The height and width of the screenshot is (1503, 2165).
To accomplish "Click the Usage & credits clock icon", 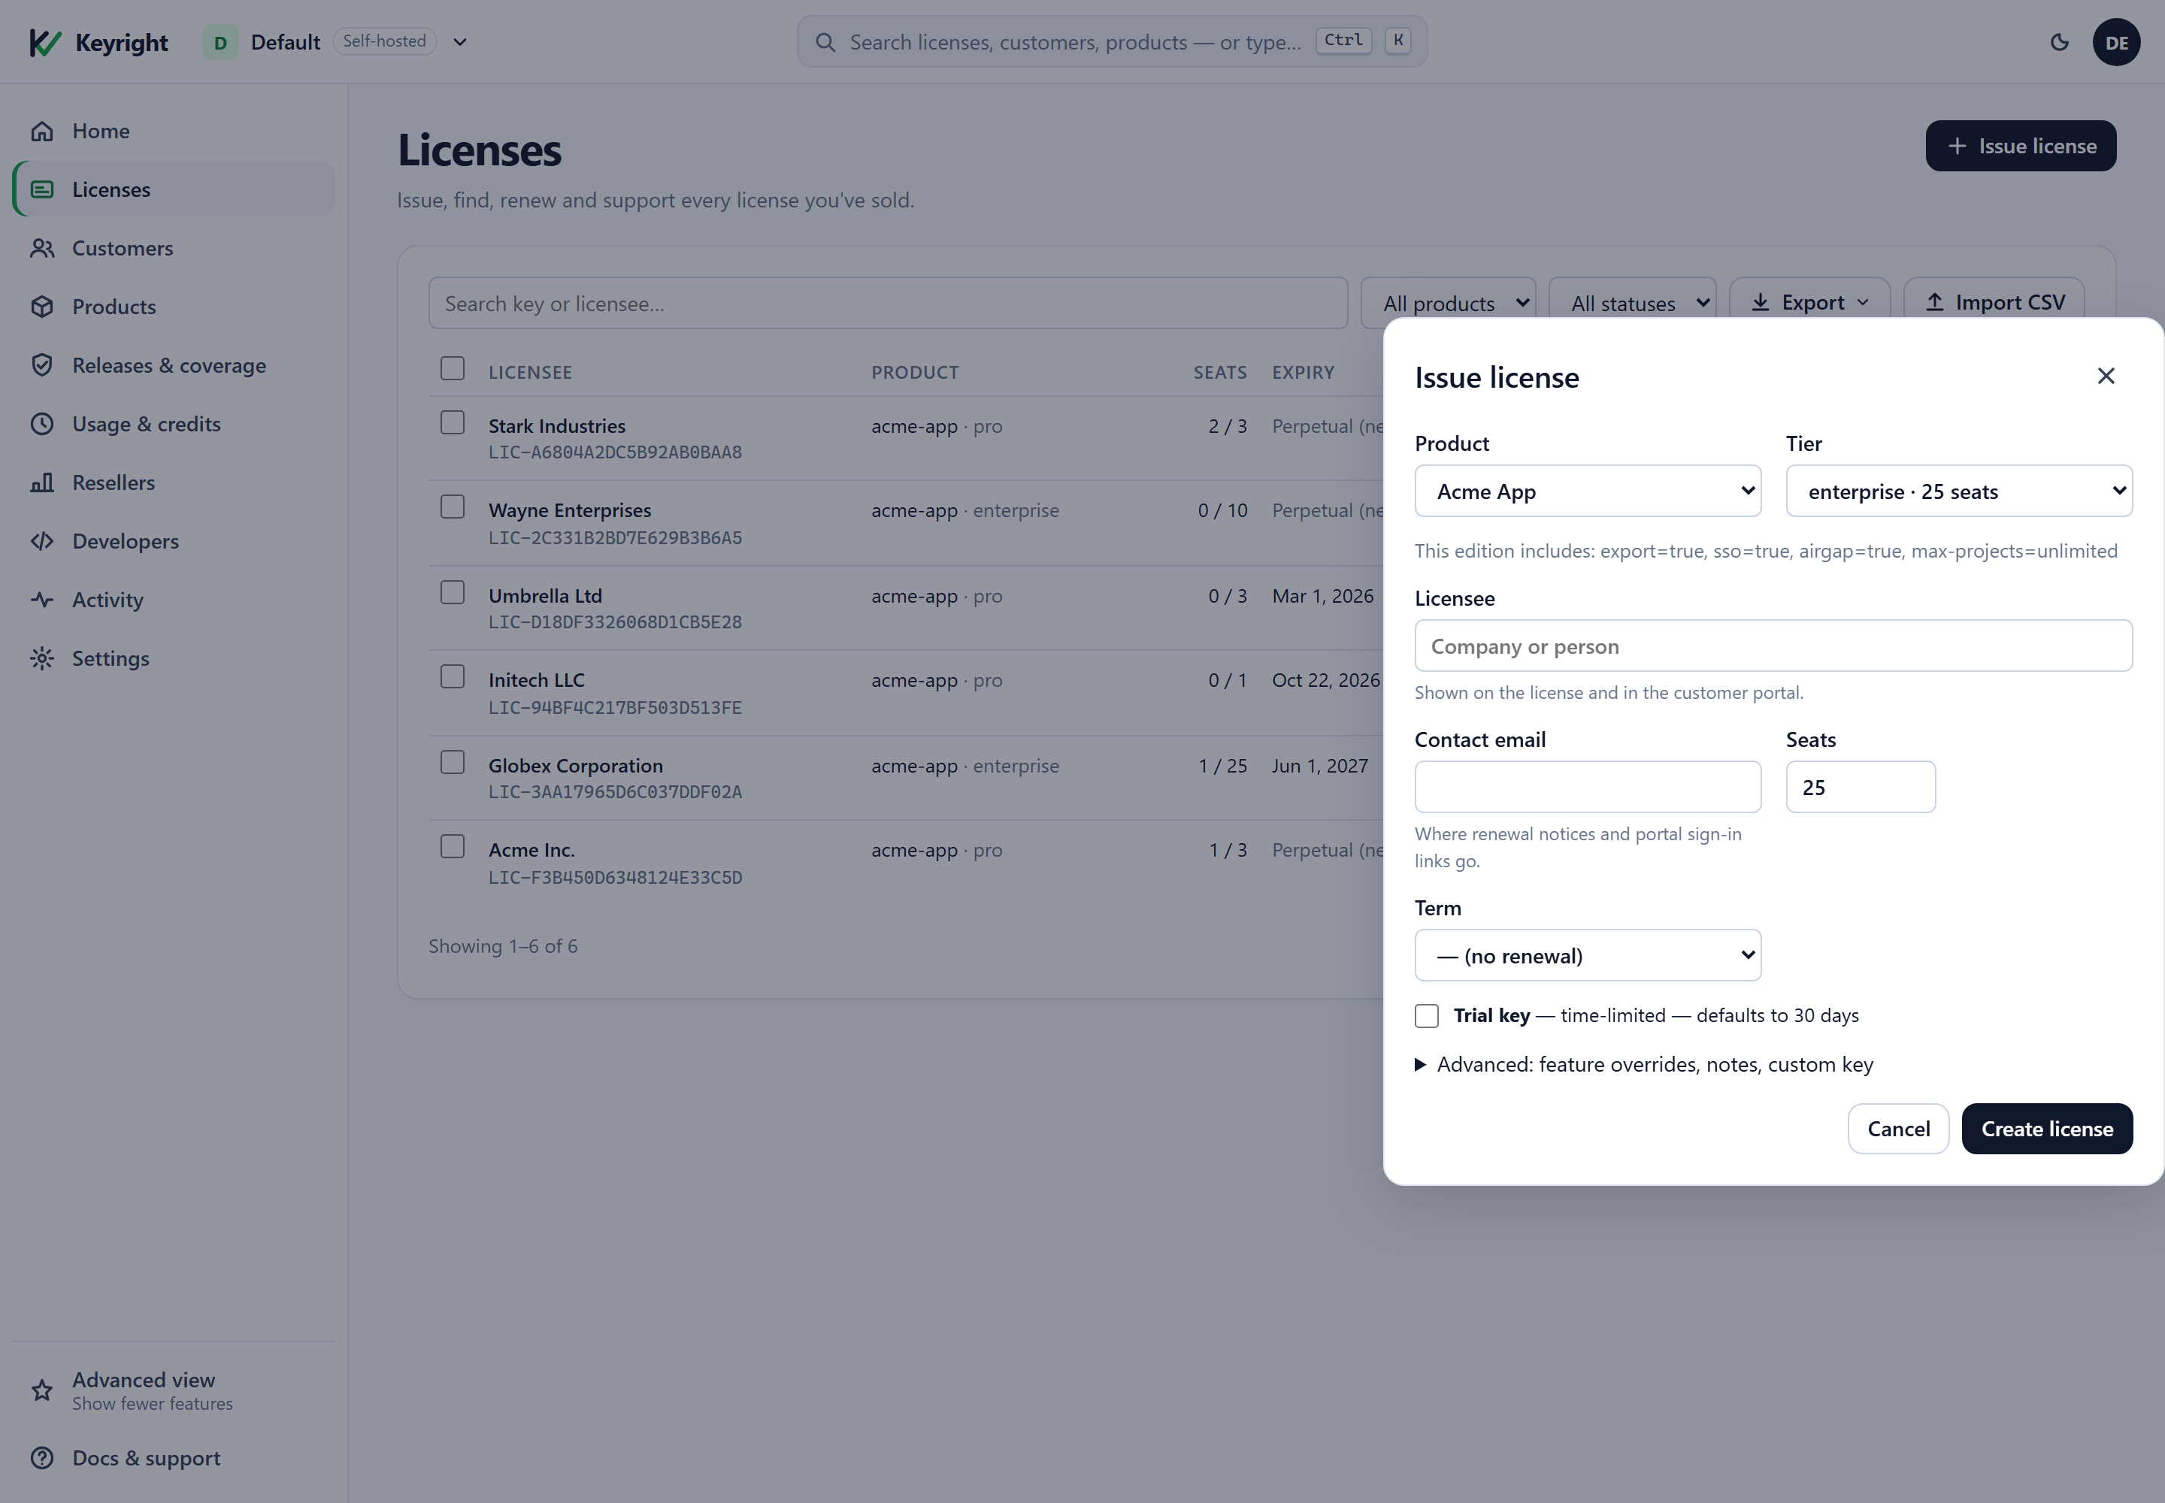I will coord(41,424).
